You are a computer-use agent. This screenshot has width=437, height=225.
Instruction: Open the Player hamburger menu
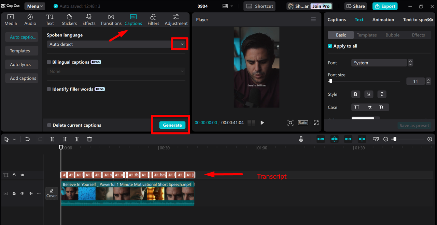click(313, 19)
